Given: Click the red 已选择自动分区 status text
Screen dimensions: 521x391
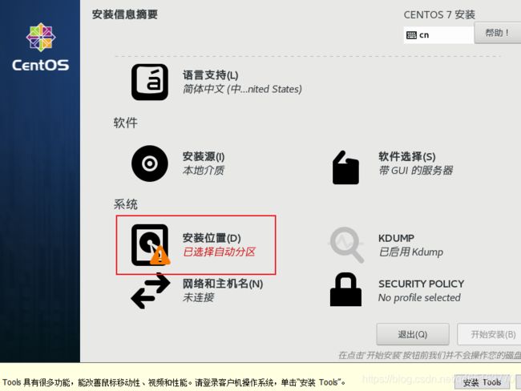Looking at the screenshot, I should click(x=219, y=252).
